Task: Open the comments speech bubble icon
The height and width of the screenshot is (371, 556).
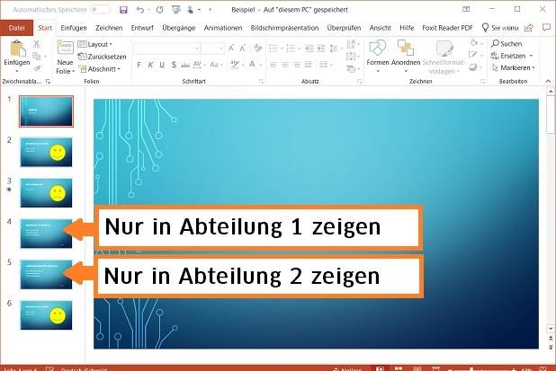Action: click(x=546, y=28)
